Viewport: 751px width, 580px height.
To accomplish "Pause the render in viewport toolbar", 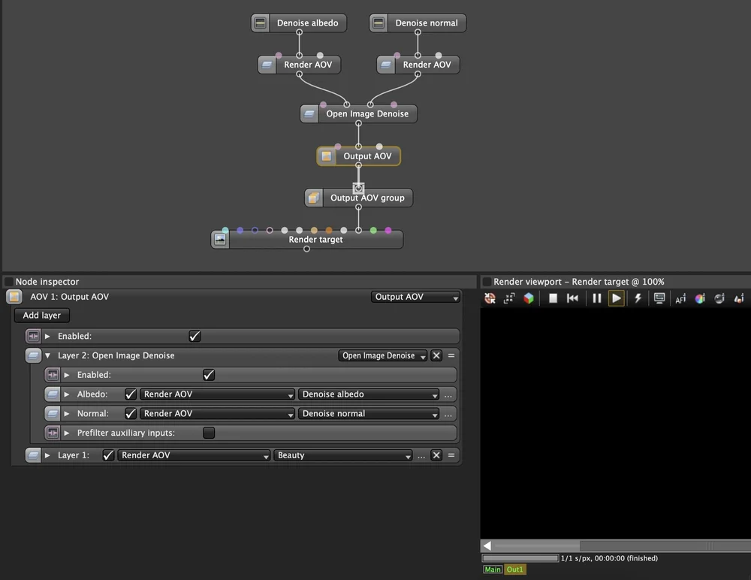I will click(x=596, y=298).
